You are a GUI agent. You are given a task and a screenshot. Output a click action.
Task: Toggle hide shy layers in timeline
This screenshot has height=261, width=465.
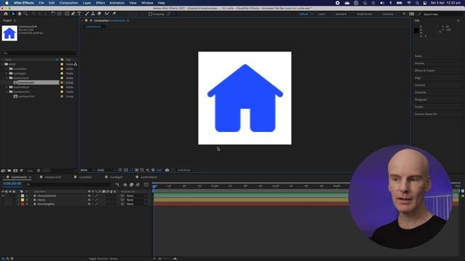coord(125,185)
